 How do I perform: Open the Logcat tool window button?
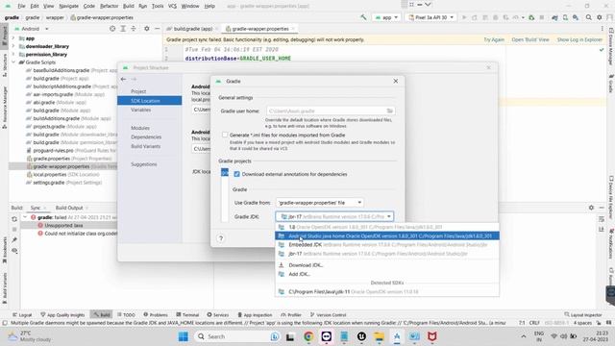pos(22,314)
